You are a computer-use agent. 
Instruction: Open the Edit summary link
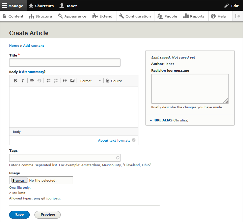tap(32, 72)
